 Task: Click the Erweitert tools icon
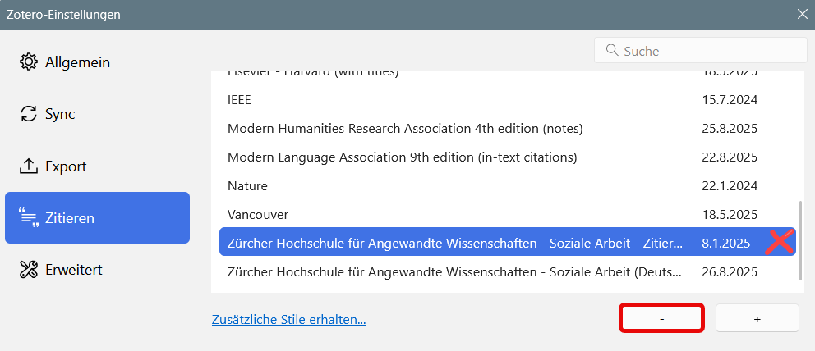(x=29, y=270)
